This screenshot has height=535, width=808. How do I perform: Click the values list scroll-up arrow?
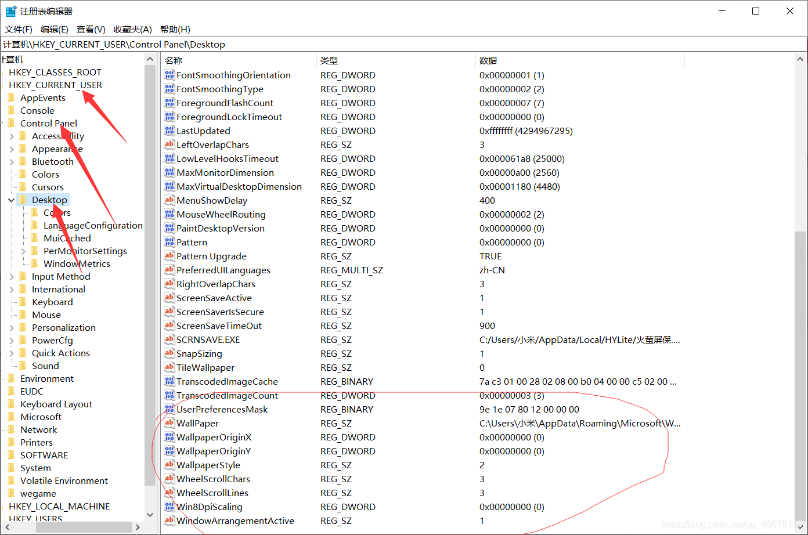[800, 59]
